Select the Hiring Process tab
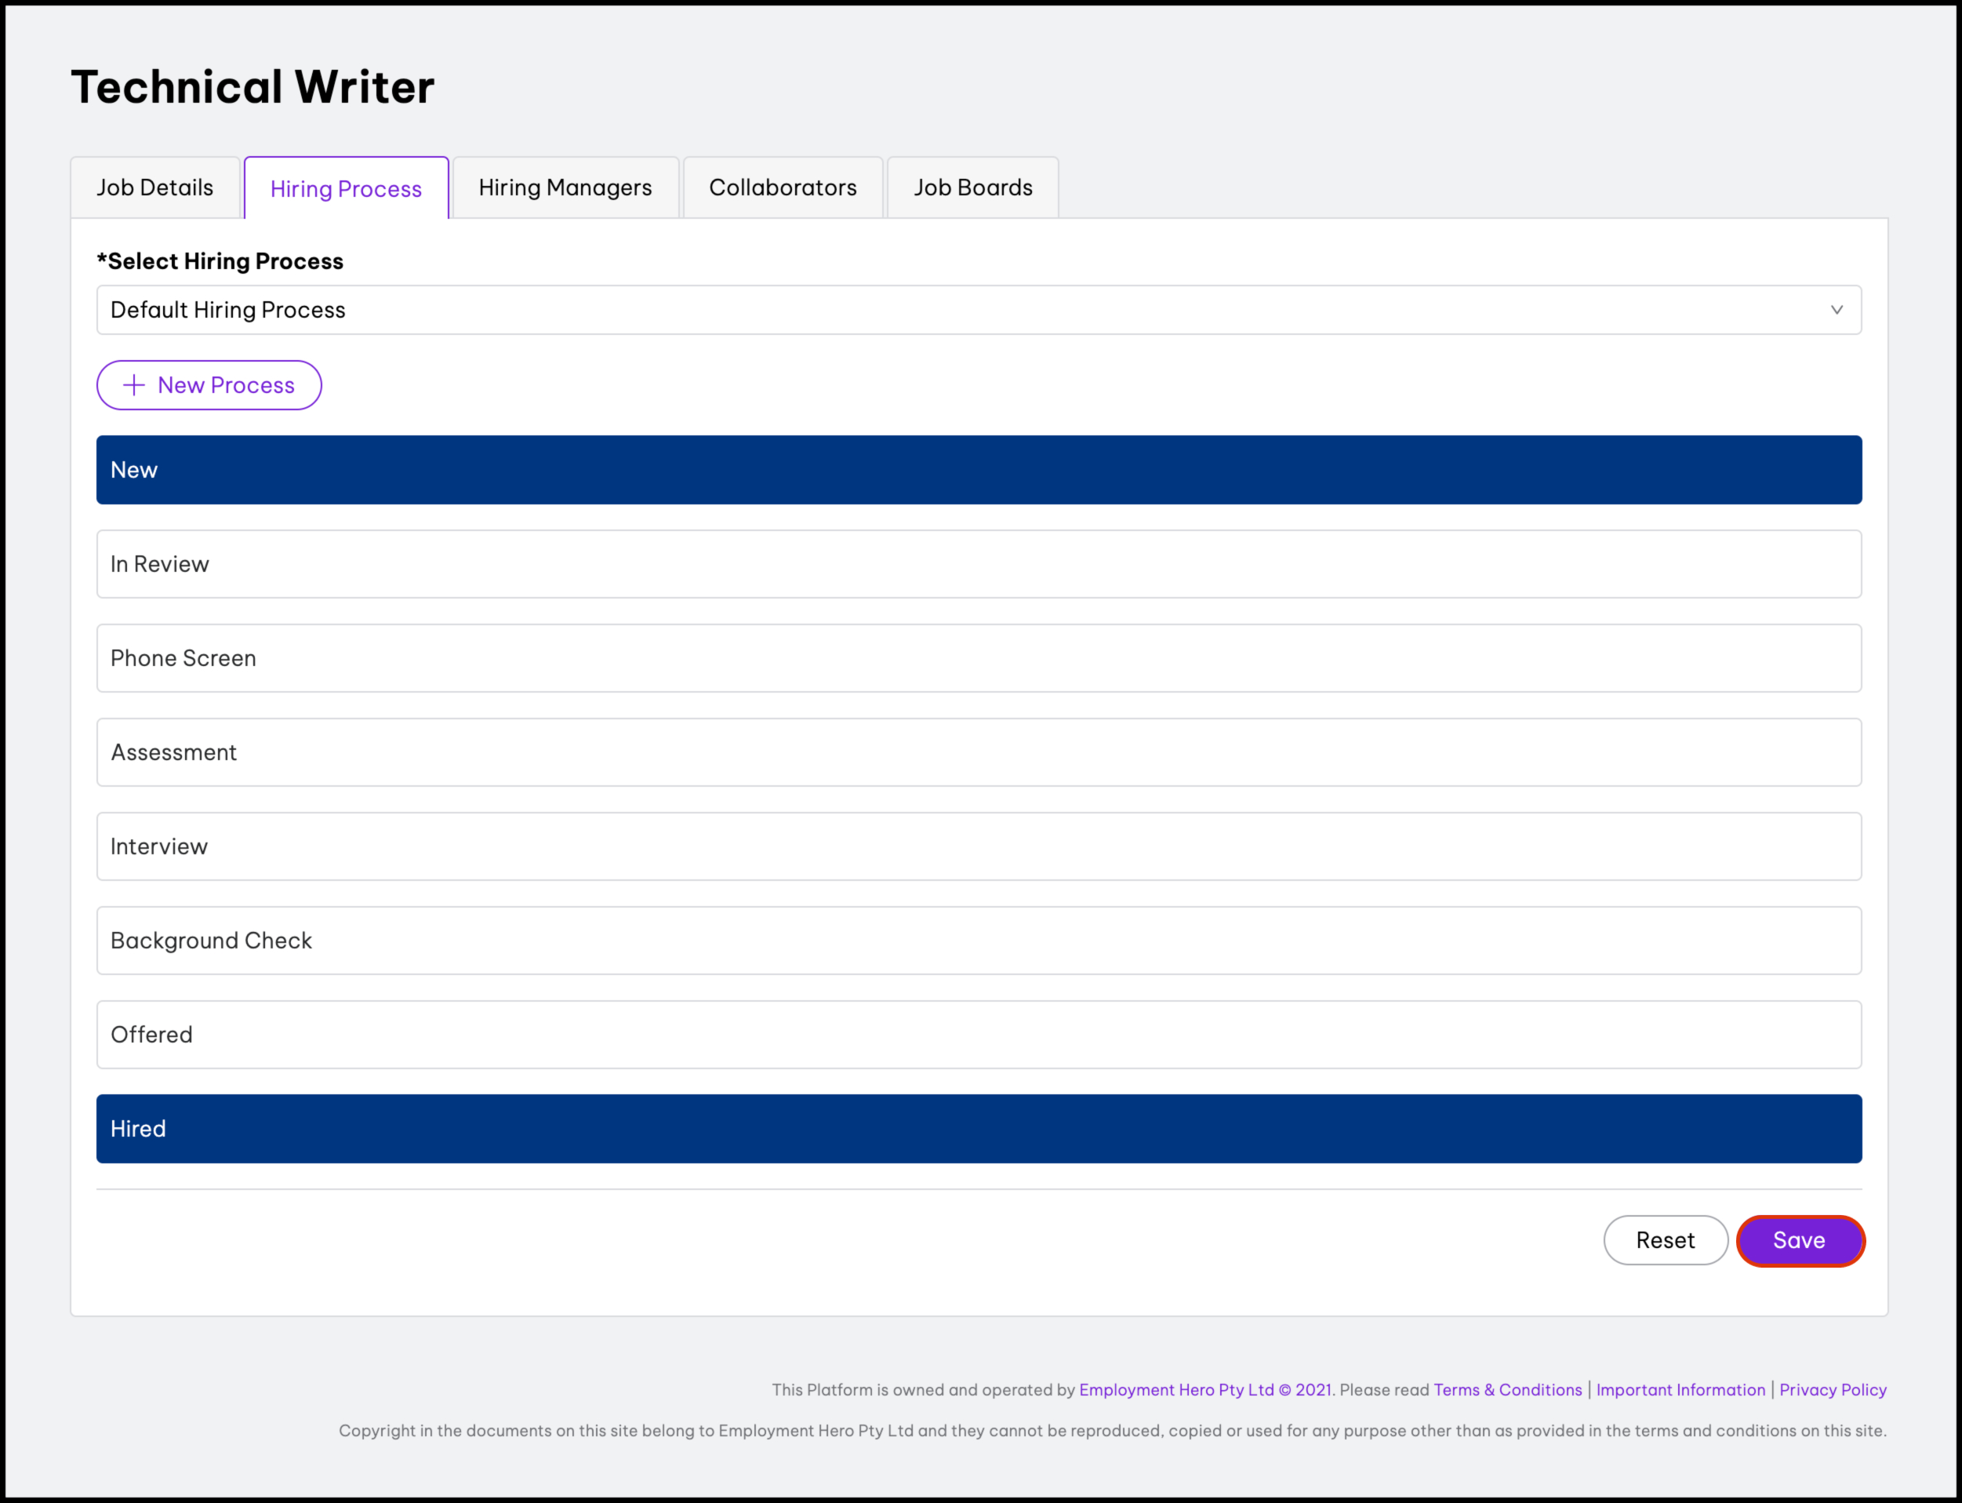Screen dimensions: 1962x1503 click(x=346, y=189)
